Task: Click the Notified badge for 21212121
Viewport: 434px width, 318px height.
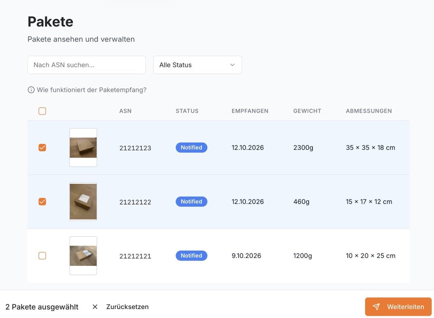Action: coord(191,255)
